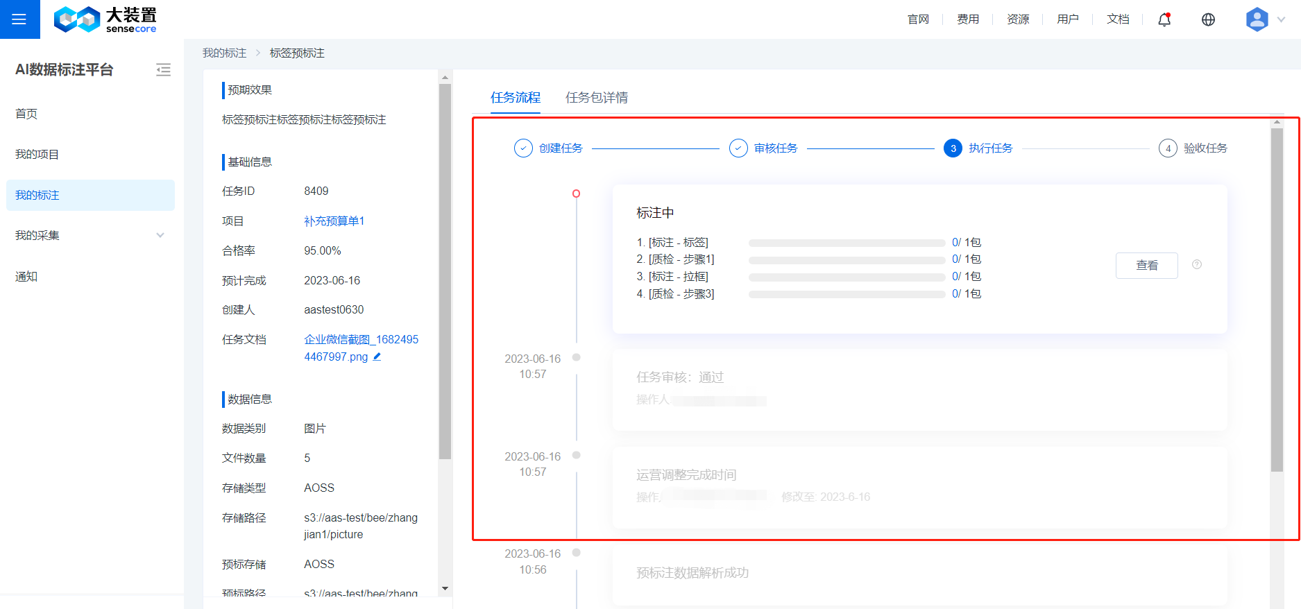Collapse the sidebar with the fold icon
1301x609 pixels.
coord(164,69)
